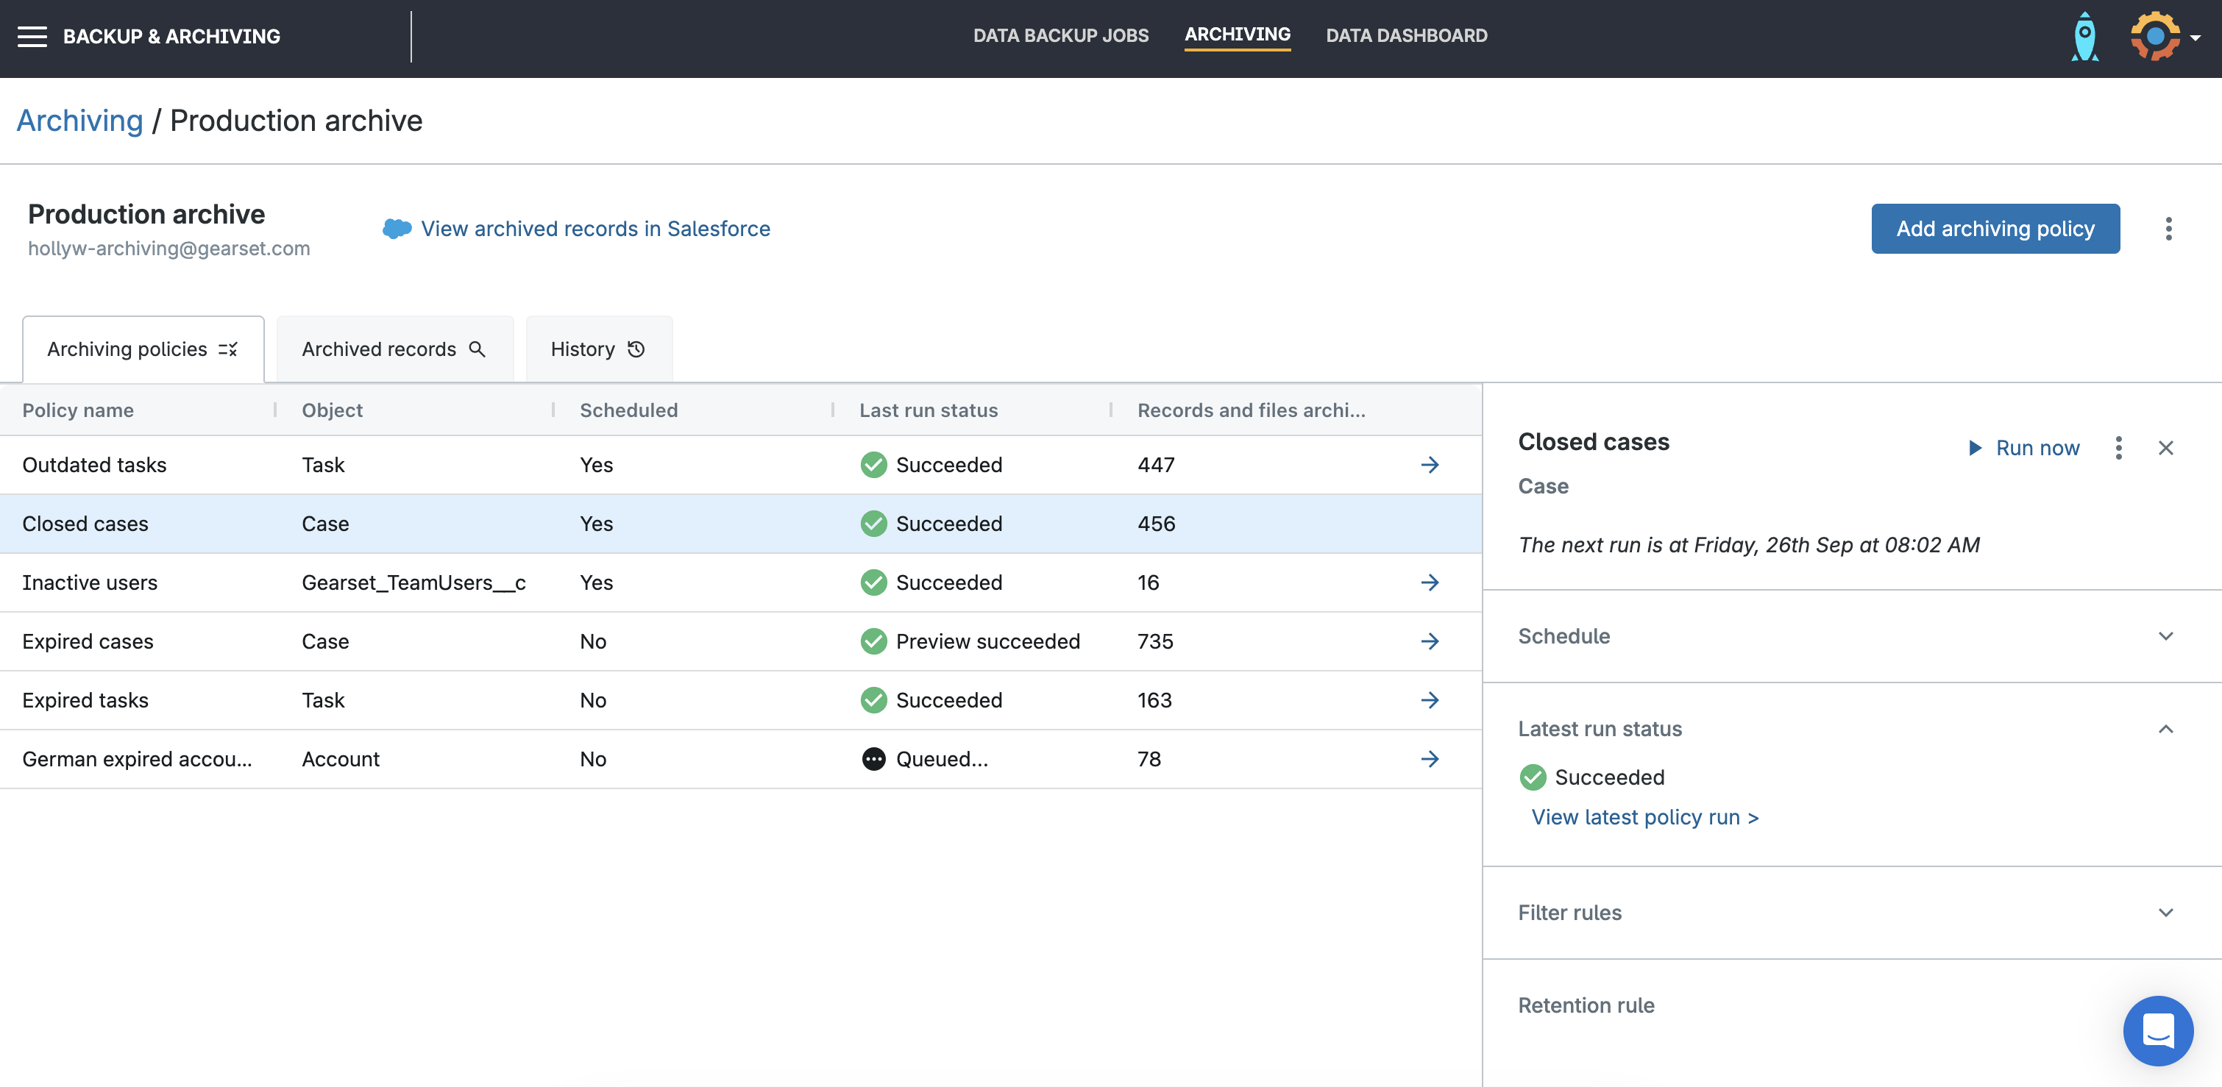Click the arrow for German expired accounts row
This screenshot has height=1087, width=2222.
point(1430,758)
